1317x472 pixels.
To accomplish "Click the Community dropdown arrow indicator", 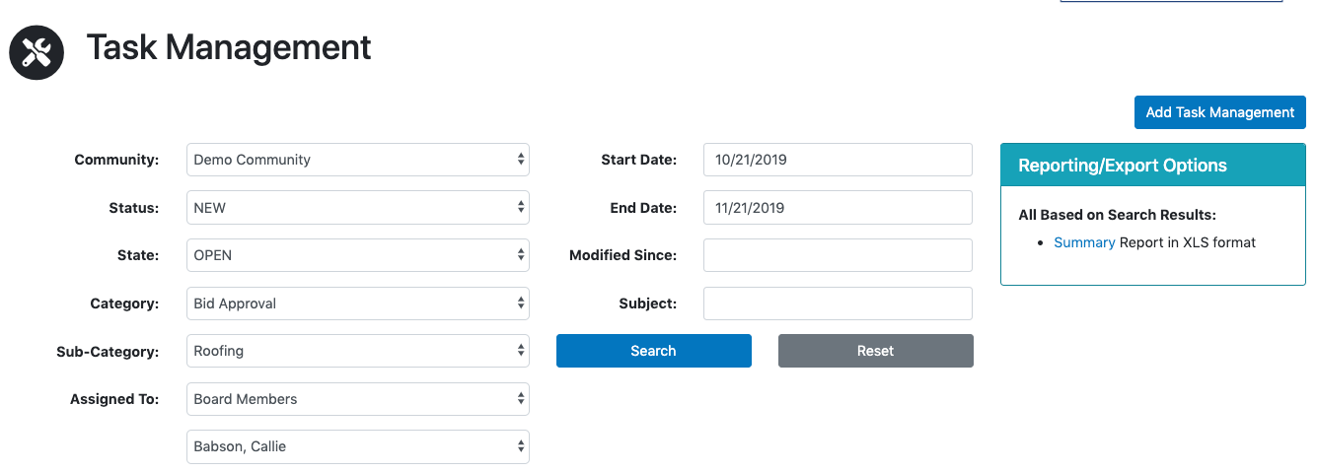I will click(521, 160).
